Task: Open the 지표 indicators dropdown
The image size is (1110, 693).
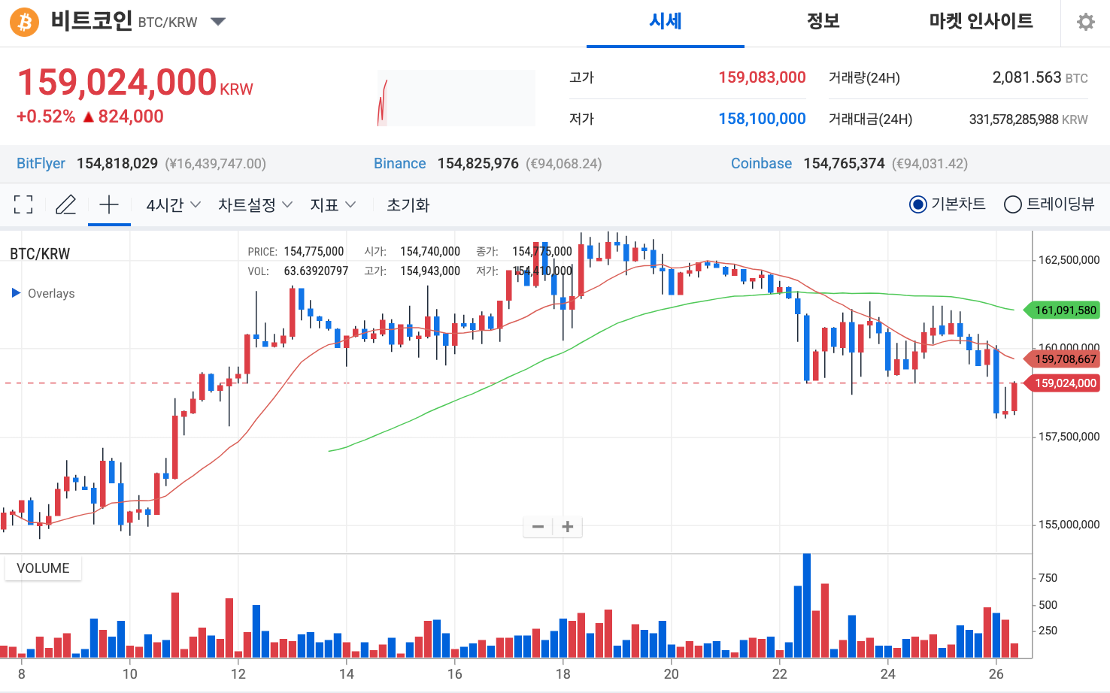Action: pyautogui.click(x=332, y=204)
